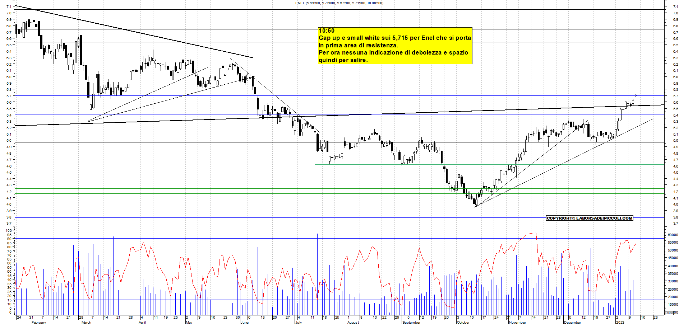Click the 'June' month label

coord(244,322)
